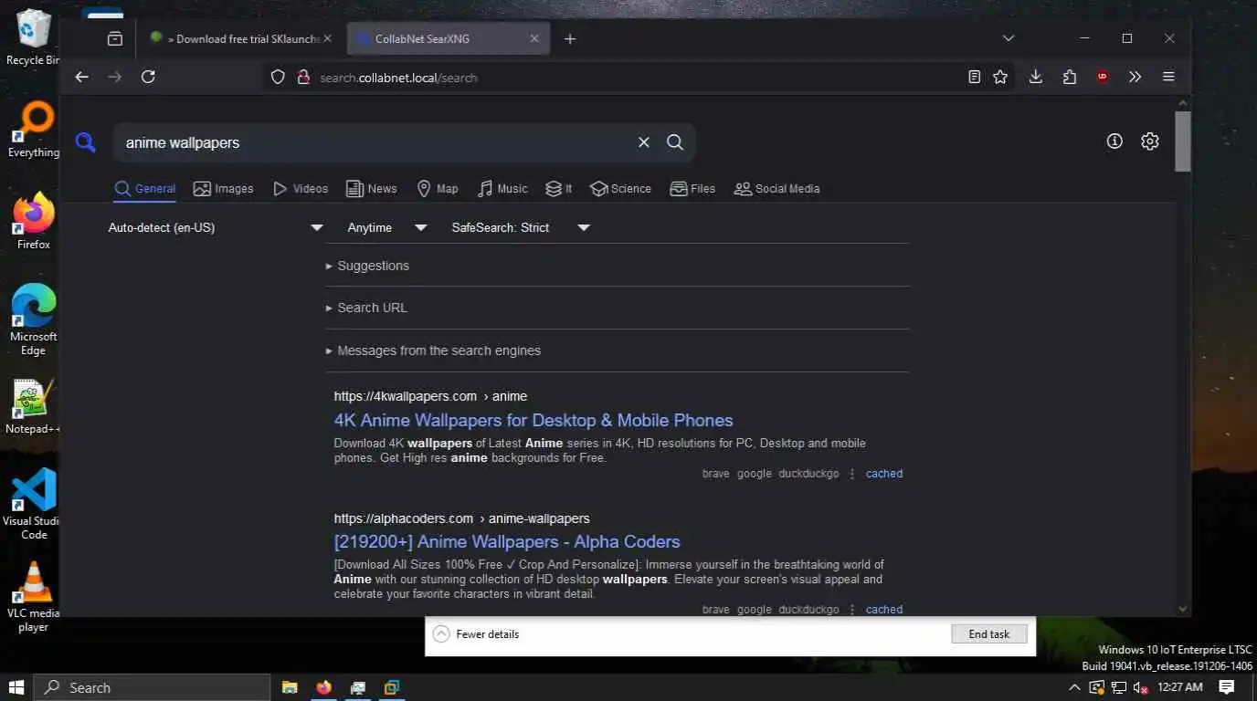The image size is (1257, 701).
Task: Submit search with magnifier button
Action: click(675, 142)
